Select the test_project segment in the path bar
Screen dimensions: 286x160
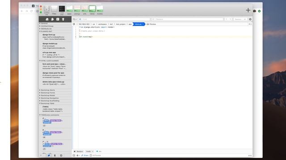coord(121,24)
